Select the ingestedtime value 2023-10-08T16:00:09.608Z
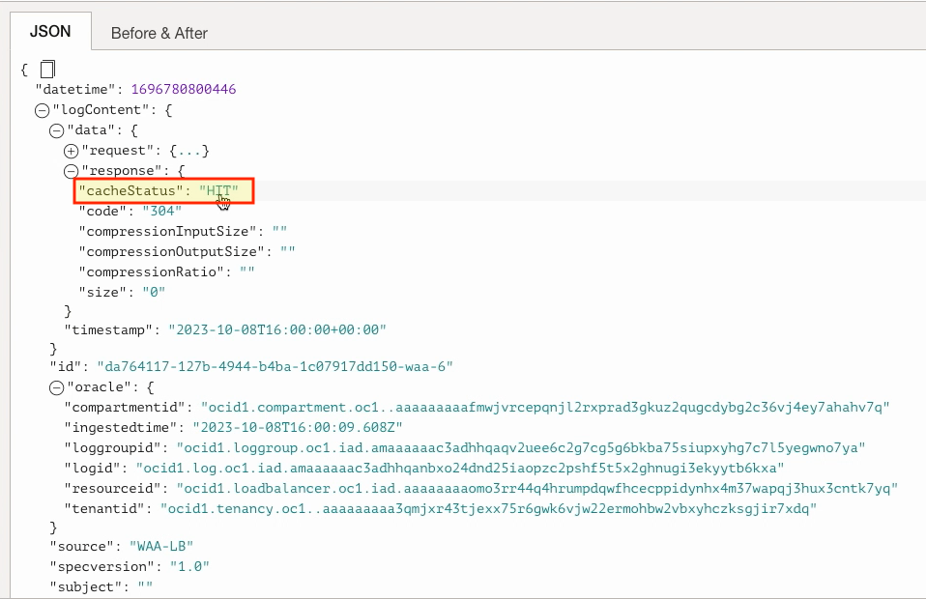926x599 pixels. 298,427
